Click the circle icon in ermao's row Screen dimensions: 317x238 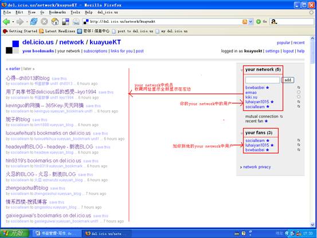299,92
